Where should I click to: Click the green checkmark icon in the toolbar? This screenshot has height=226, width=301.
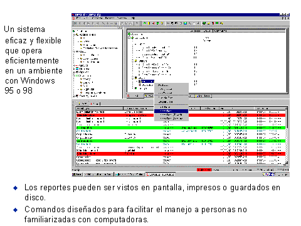pyautogui.click(x=204, y=23)
